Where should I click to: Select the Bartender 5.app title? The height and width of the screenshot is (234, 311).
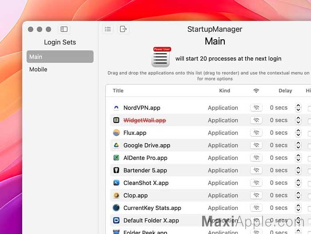click(x=145, y=170)
